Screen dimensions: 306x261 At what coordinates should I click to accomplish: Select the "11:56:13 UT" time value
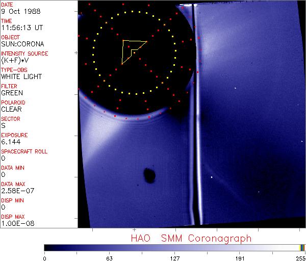(20, 28)
